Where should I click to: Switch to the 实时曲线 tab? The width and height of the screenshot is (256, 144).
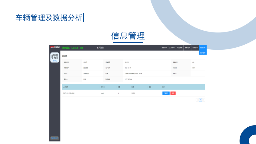coord(172,48)
